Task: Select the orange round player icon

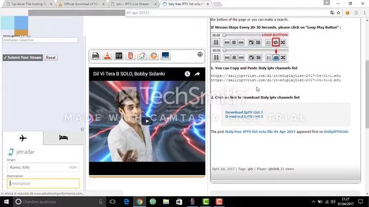Action: pyautogui.click(x=154, y=56)
